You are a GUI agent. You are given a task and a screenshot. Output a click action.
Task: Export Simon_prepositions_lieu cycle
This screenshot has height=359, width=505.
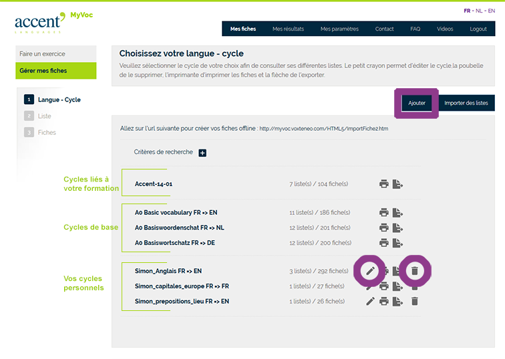(397, 302)
